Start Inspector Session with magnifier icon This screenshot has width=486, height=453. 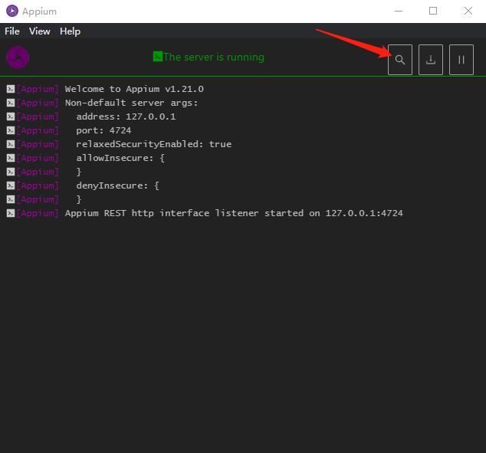(400, 60)
